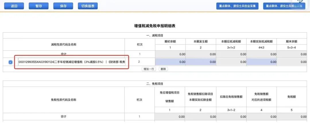Image resolution: width=310 pixels, height=124 pixels.
Task: Click the 3=1+2 formula cell
Action: coord(231,48)
